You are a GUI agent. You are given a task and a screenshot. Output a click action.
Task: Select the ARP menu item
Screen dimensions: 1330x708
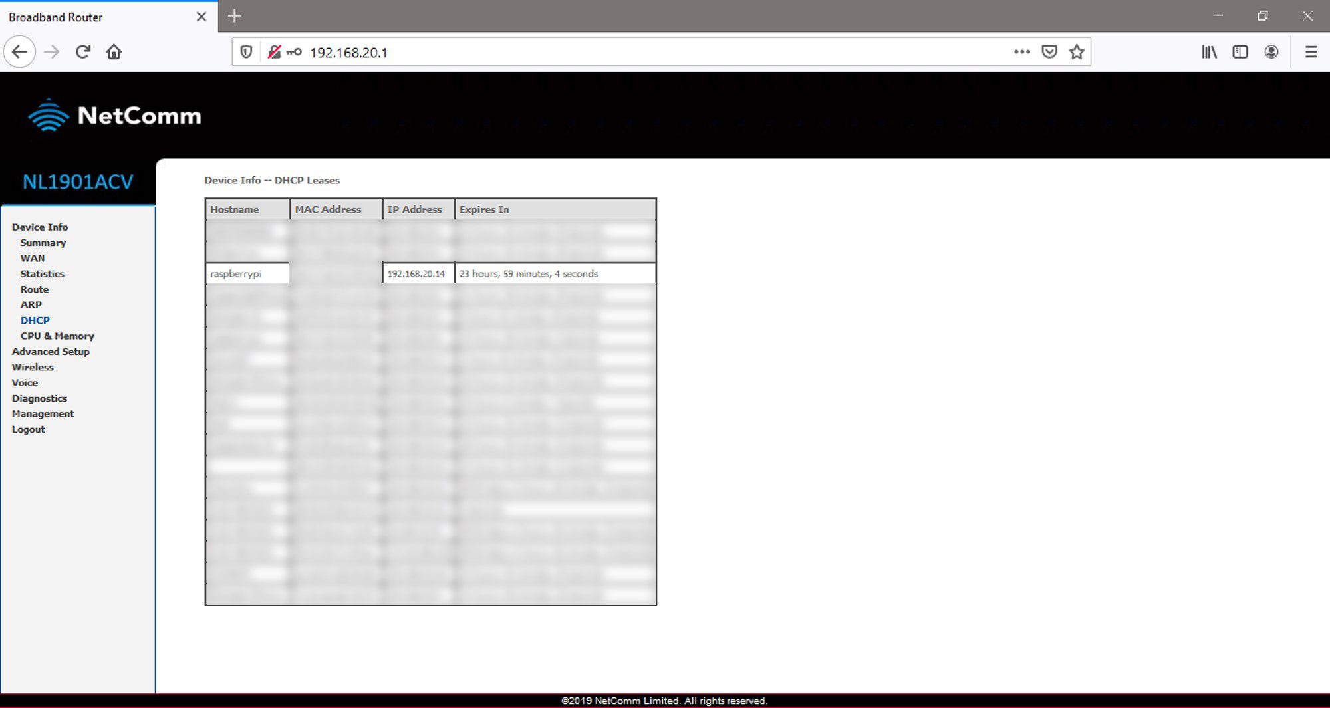31,304
